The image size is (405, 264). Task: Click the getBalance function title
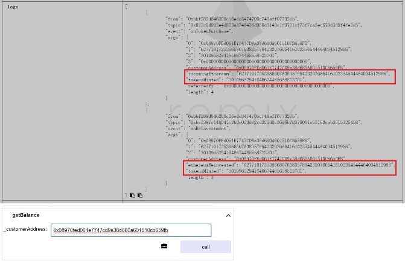pyautogui.click(x=25, y=215)
